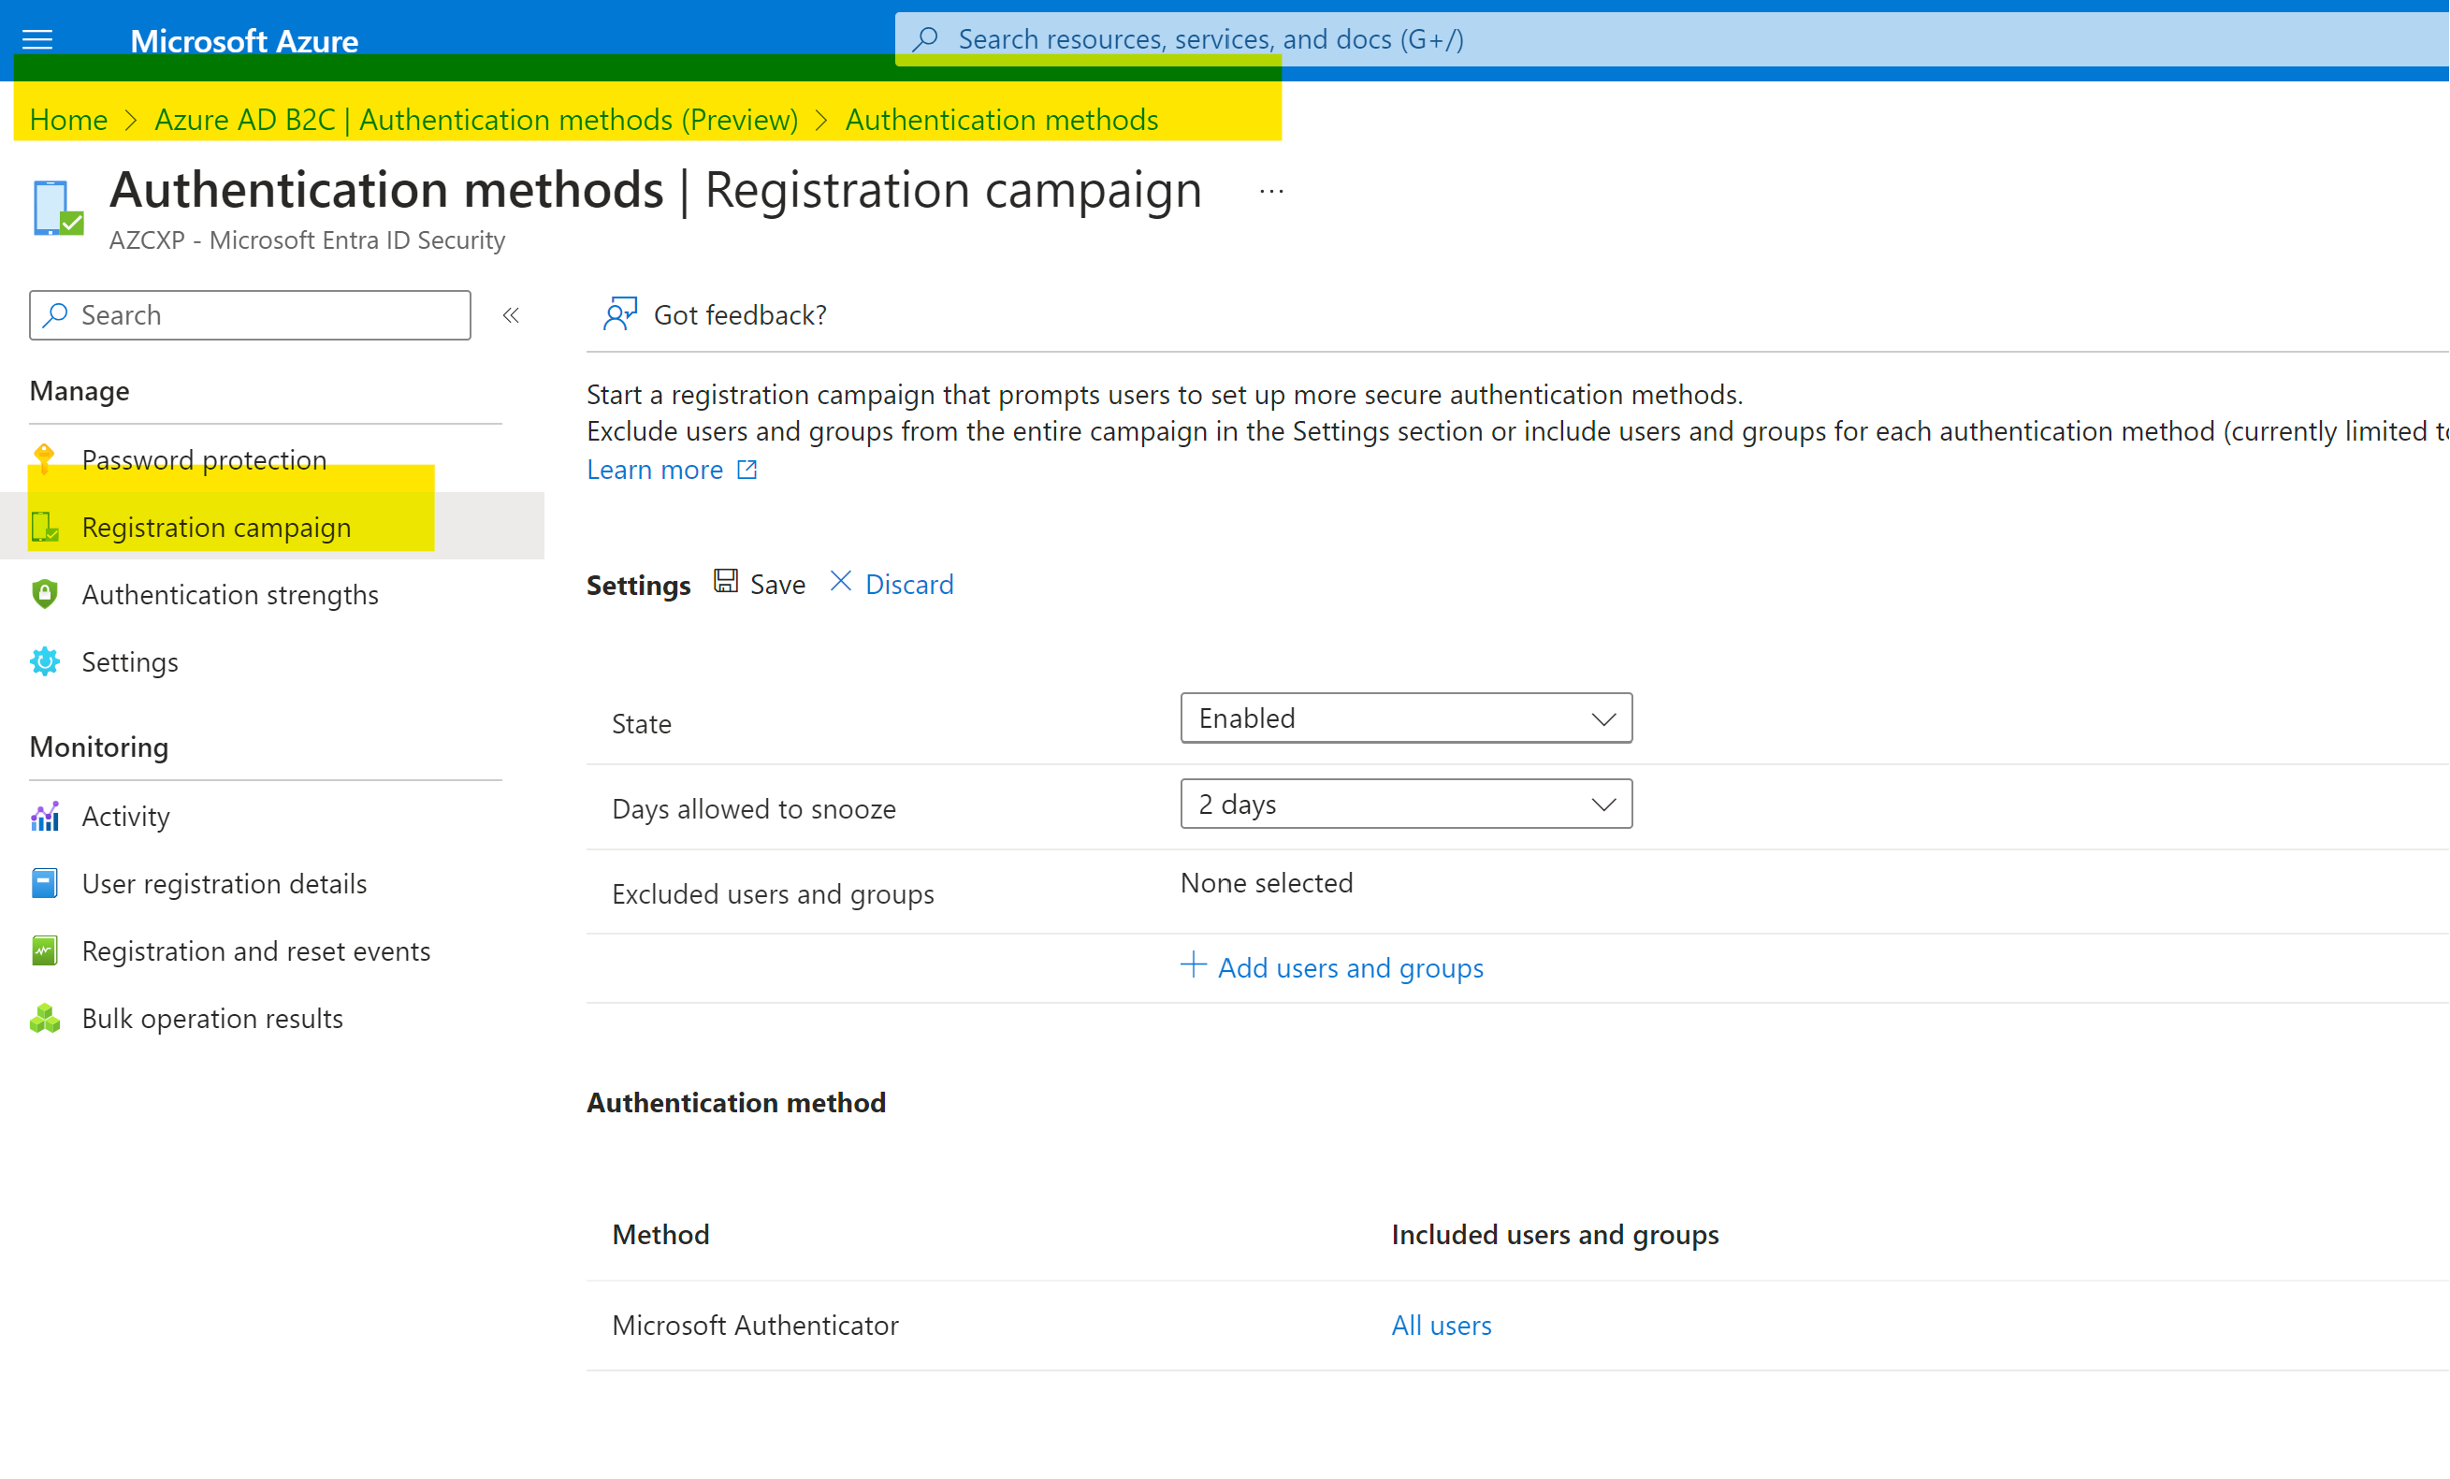Click the User registration details icon
The width and height of the screenshot is (2450, 1479).
(44, 882)
